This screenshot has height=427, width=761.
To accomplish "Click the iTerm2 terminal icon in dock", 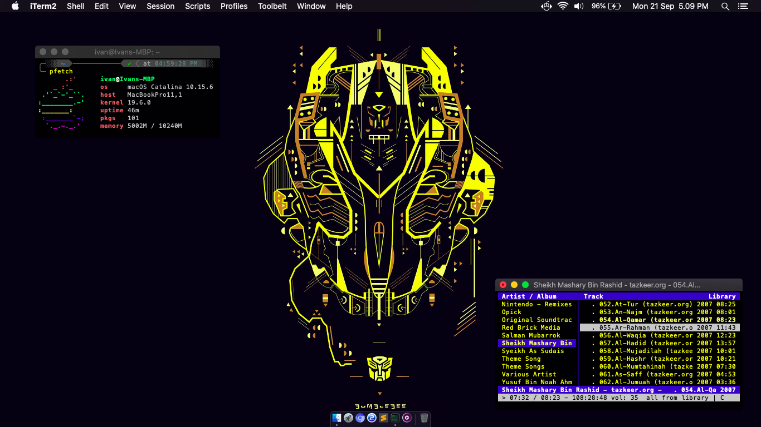I will [x=395, y=418].
